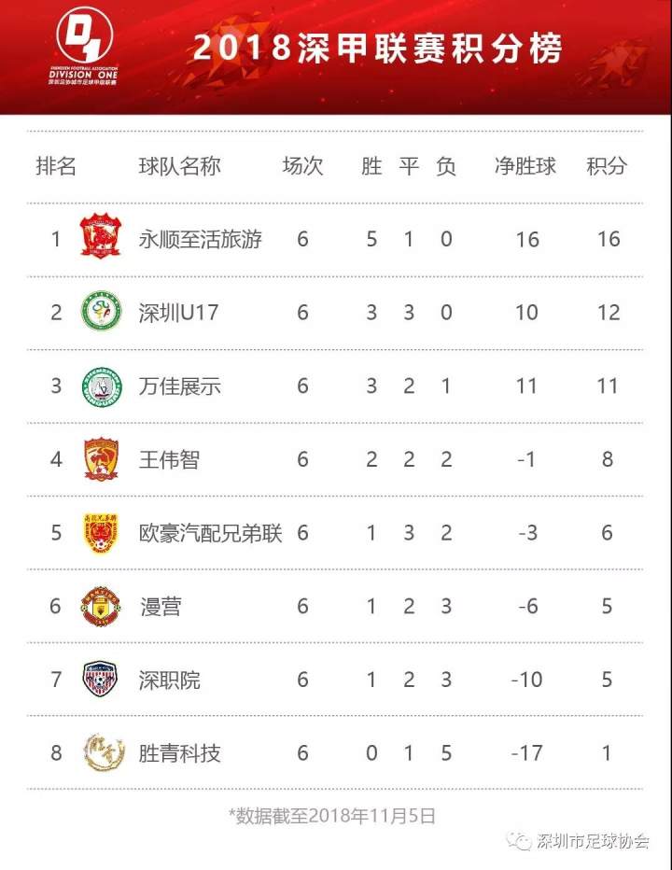Click the 净胜球 column header
The width and height of the screenshot is (672, 870).
[525, 166]
